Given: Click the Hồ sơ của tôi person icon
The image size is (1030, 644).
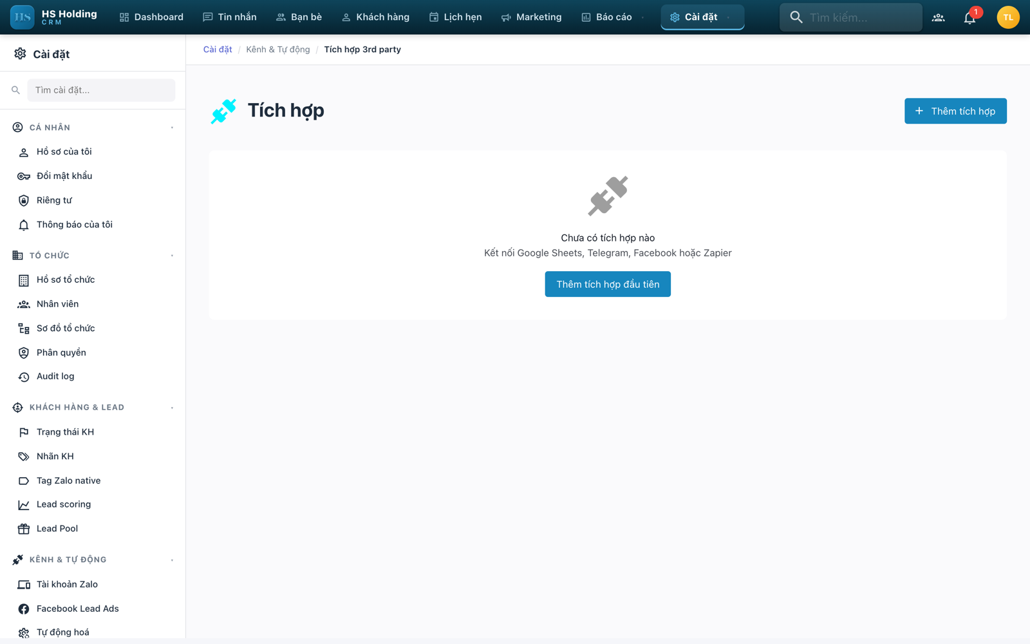Looking at the screenshot, I should [24, 152].
